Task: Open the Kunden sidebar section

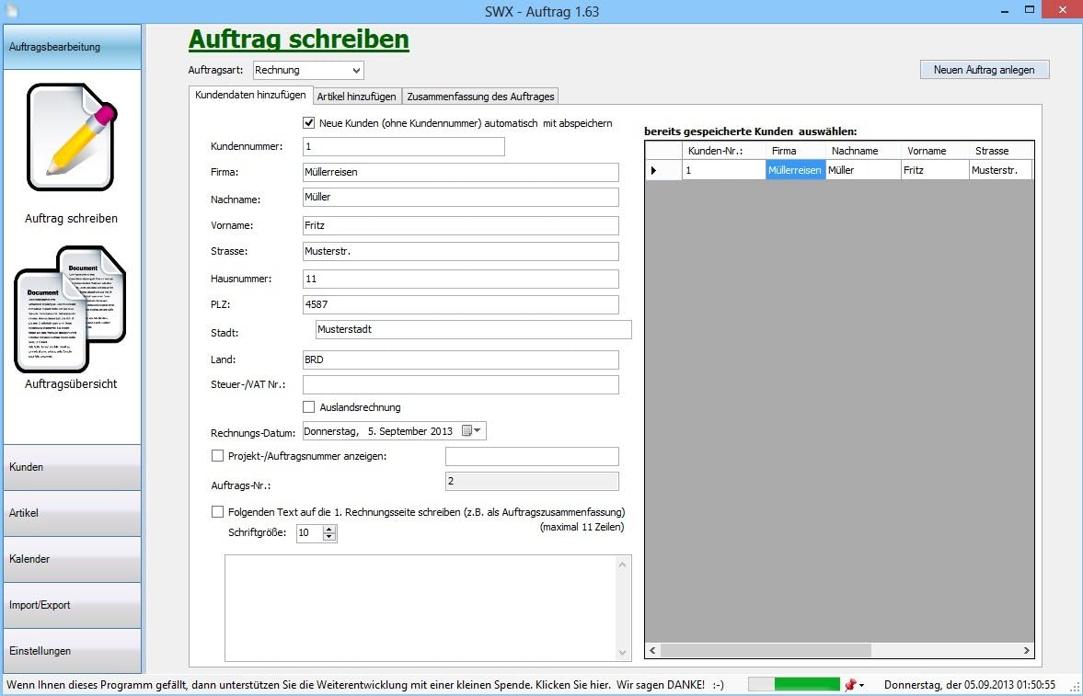Action: click(x=72, y=467)
